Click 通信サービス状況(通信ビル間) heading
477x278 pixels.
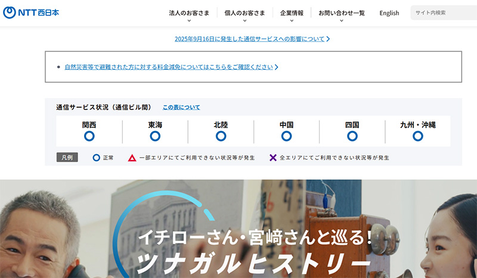104,107
